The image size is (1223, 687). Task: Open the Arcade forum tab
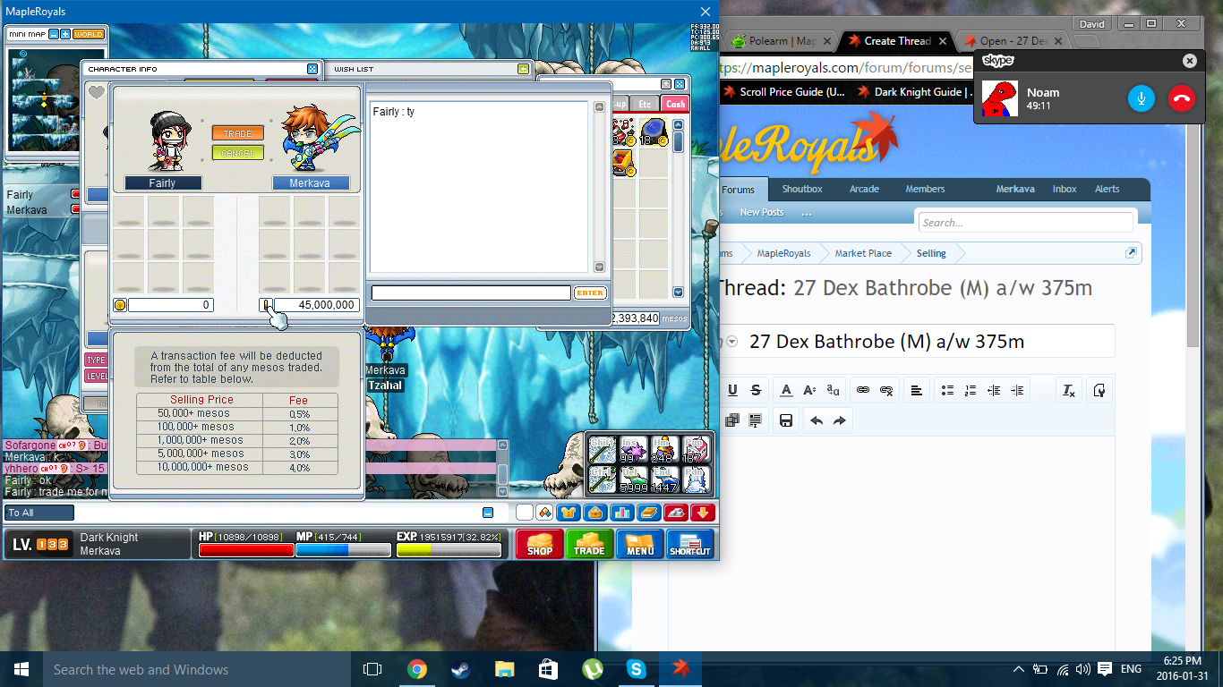[864, 190]
